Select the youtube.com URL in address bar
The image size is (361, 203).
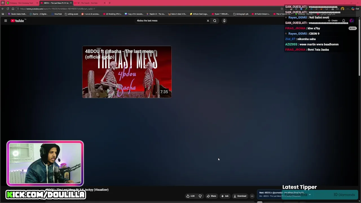[x=58, y=9]
